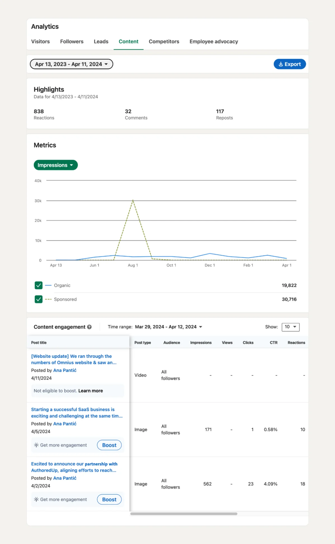Click the Impressions pill caret icon
The image size is (335, 544).
71,165
